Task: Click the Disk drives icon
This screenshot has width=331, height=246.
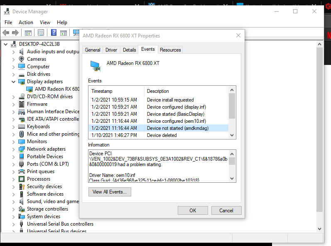Action: (22, 75)
